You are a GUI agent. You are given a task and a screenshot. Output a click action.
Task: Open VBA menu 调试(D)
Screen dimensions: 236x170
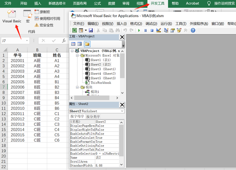pos(151,24)
